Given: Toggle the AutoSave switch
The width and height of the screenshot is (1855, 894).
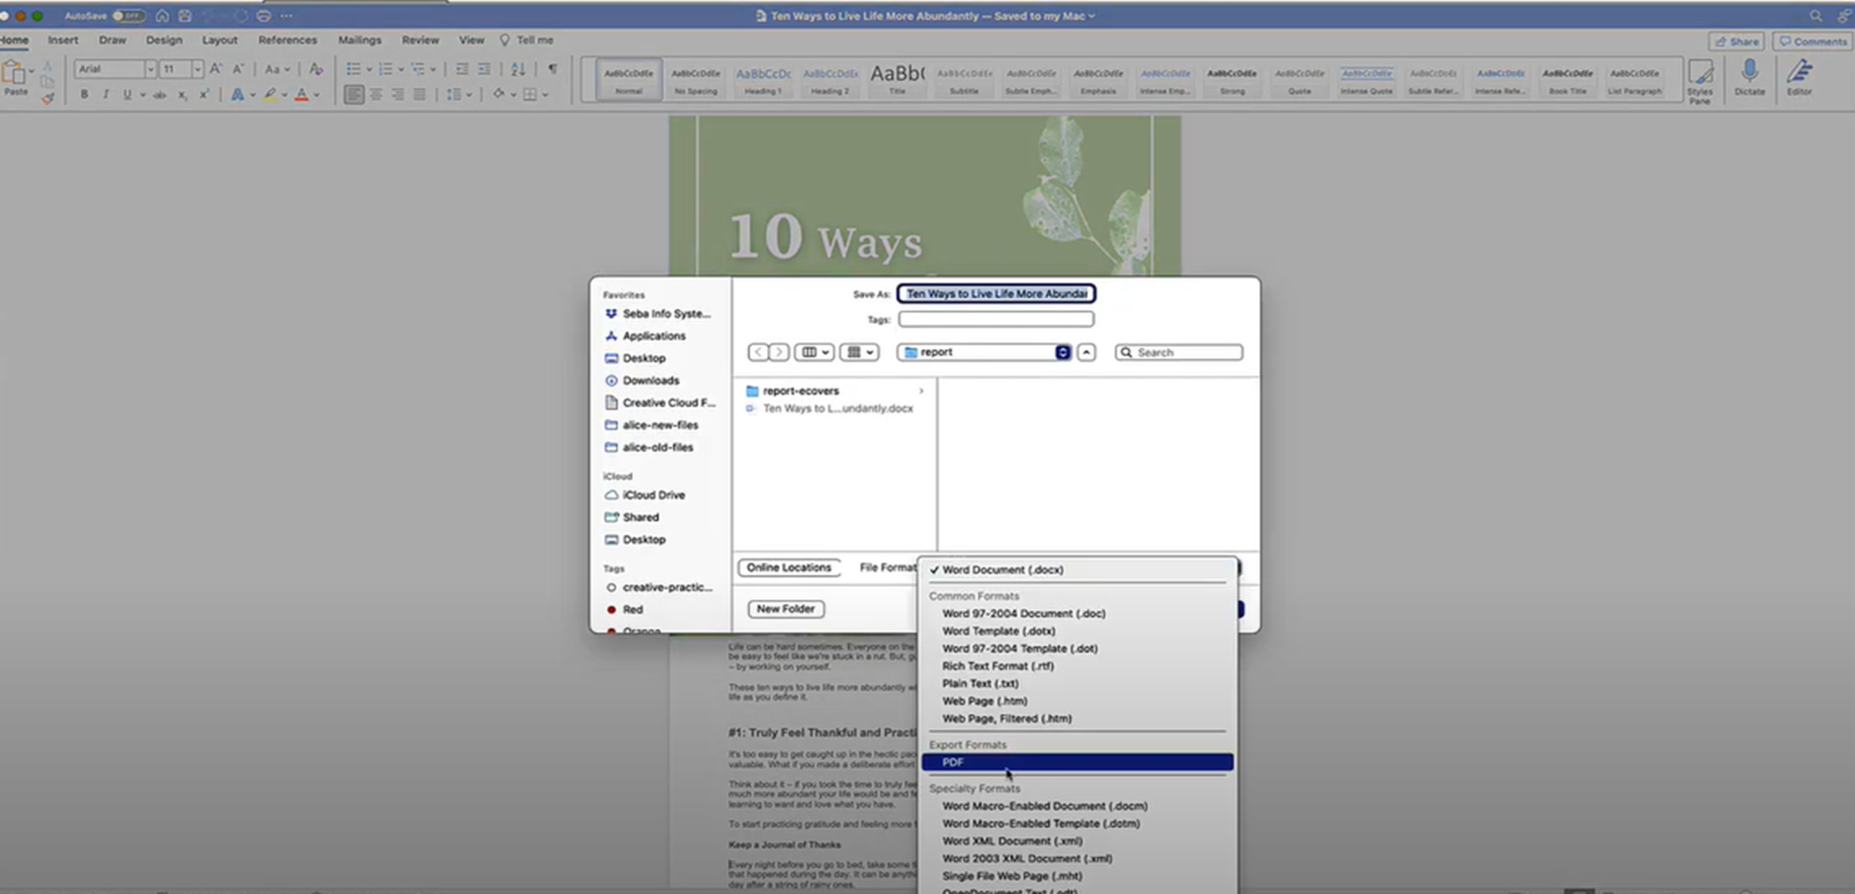Looking at the screenshot, I should point(128,16).
